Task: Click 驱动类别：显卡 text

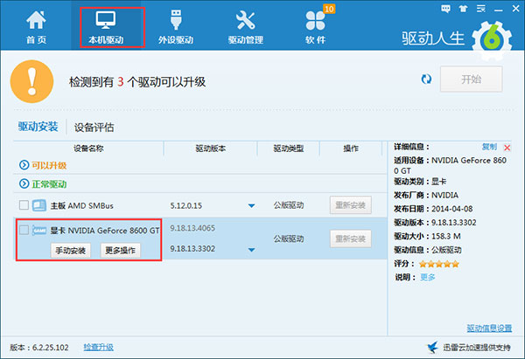Action: (420, 182)
